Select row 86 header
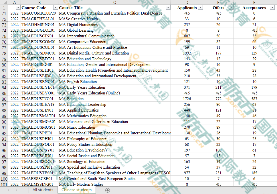This screenshot has width=277, height=194. pos(4,99)
